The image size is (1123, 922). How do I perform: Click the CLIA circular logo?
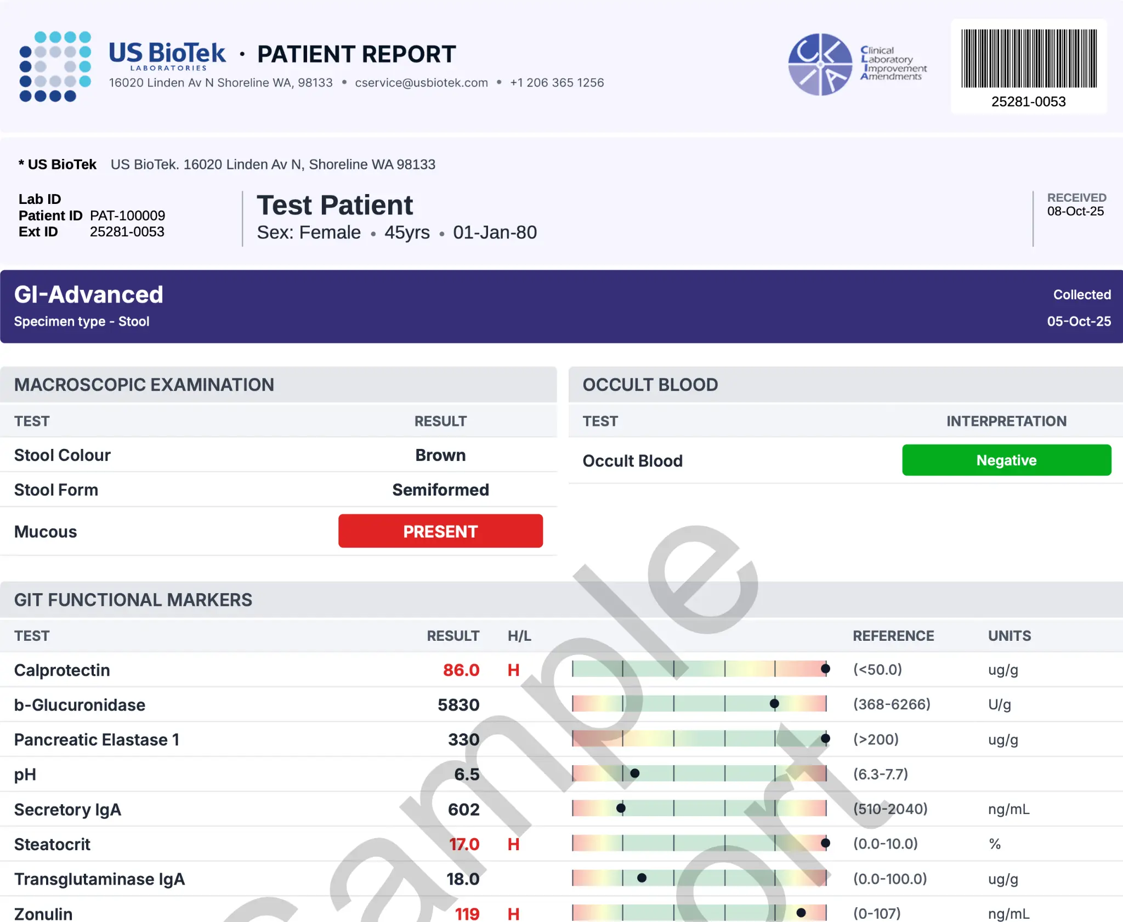coord(820,65)
